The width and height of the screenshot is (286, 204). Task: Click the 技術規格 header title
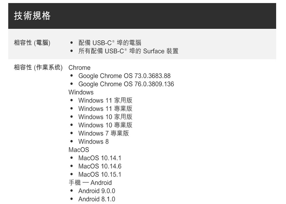coord(32,16)
